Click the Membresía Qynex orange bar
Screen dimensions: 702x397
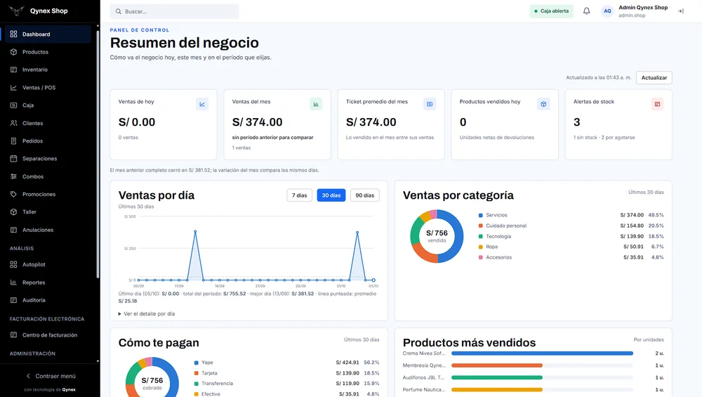[x=497, y=365]
